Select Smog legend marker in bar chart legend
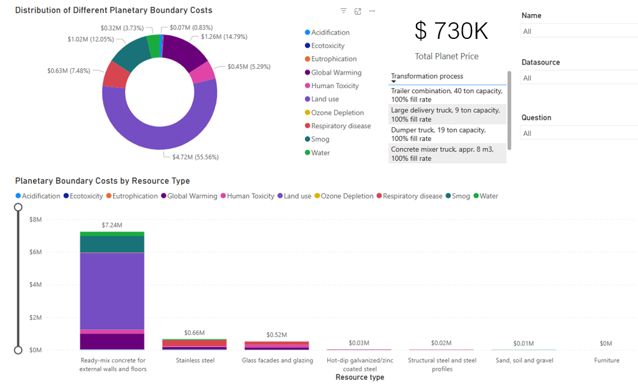This screenshot has height=388, width=638. click(x=448, y=196)
